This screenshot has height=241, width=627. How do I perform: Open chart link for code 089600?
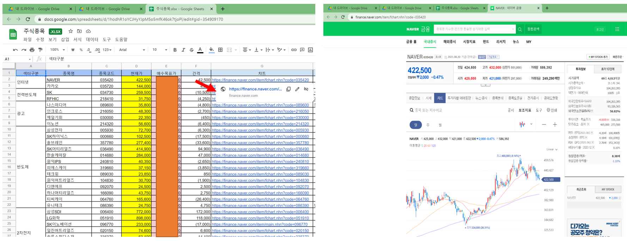click(x=260, y=105)
